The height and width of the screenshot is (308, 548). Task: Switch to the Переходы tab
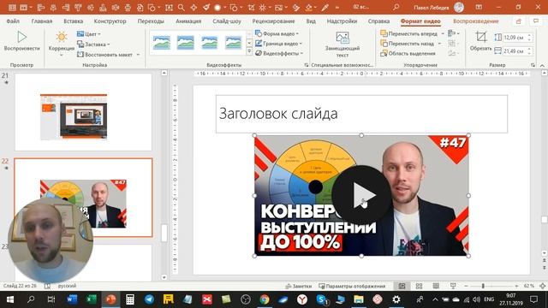pos(151,21)
